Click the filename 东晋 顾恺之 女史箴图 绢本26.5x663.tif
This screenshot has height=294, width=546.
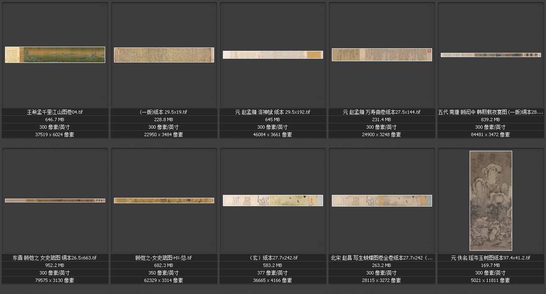coord(55,258)
